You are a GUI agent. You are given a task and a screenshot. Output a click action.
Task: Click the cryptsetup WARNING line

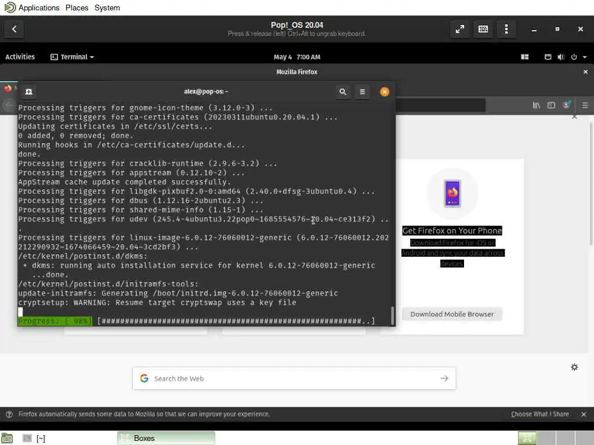point(157,302)
